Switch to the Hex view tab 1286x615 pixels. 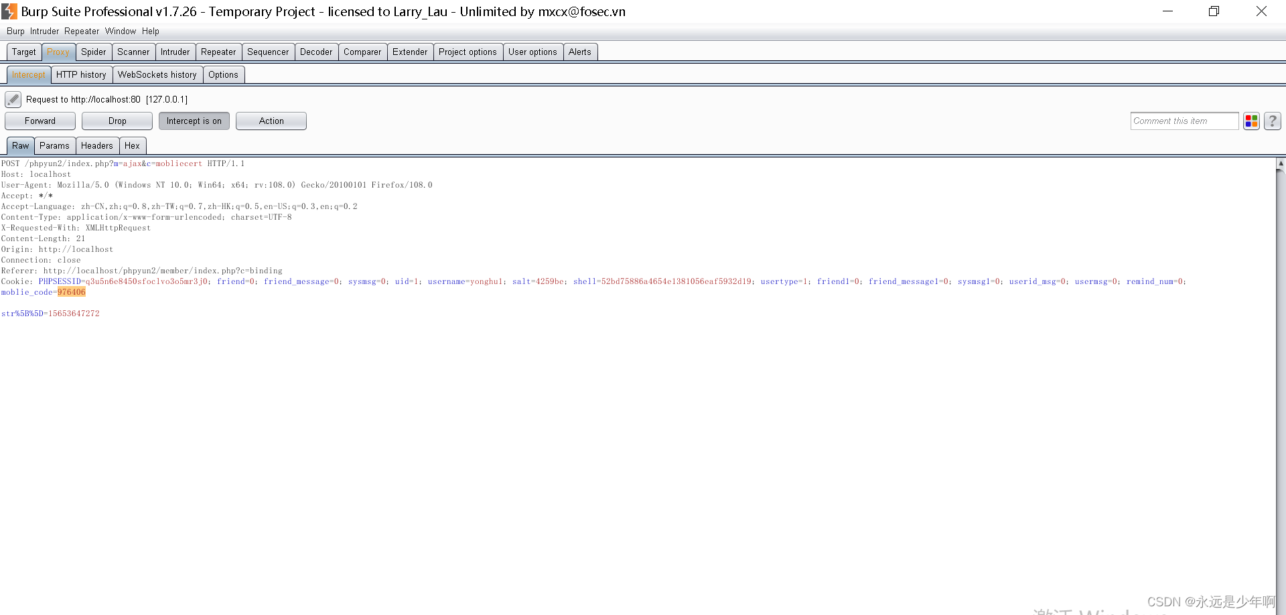[133, 146]
